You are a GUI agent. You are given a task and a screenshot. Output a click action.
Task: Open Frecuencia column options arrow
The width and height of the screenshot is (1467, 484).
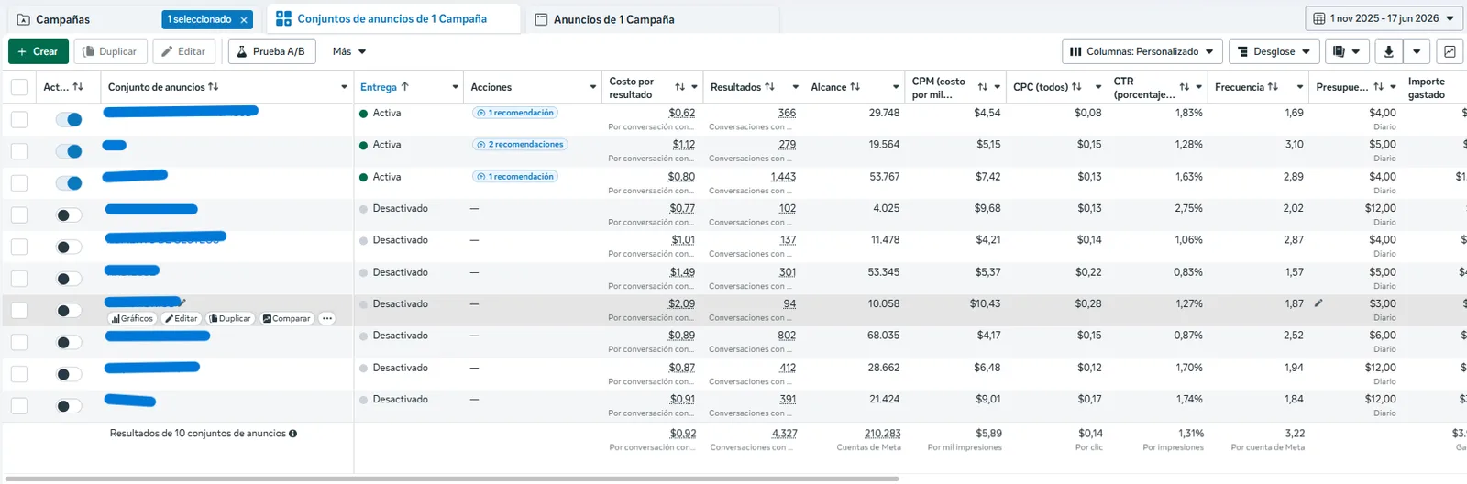tap(1299, 87)
